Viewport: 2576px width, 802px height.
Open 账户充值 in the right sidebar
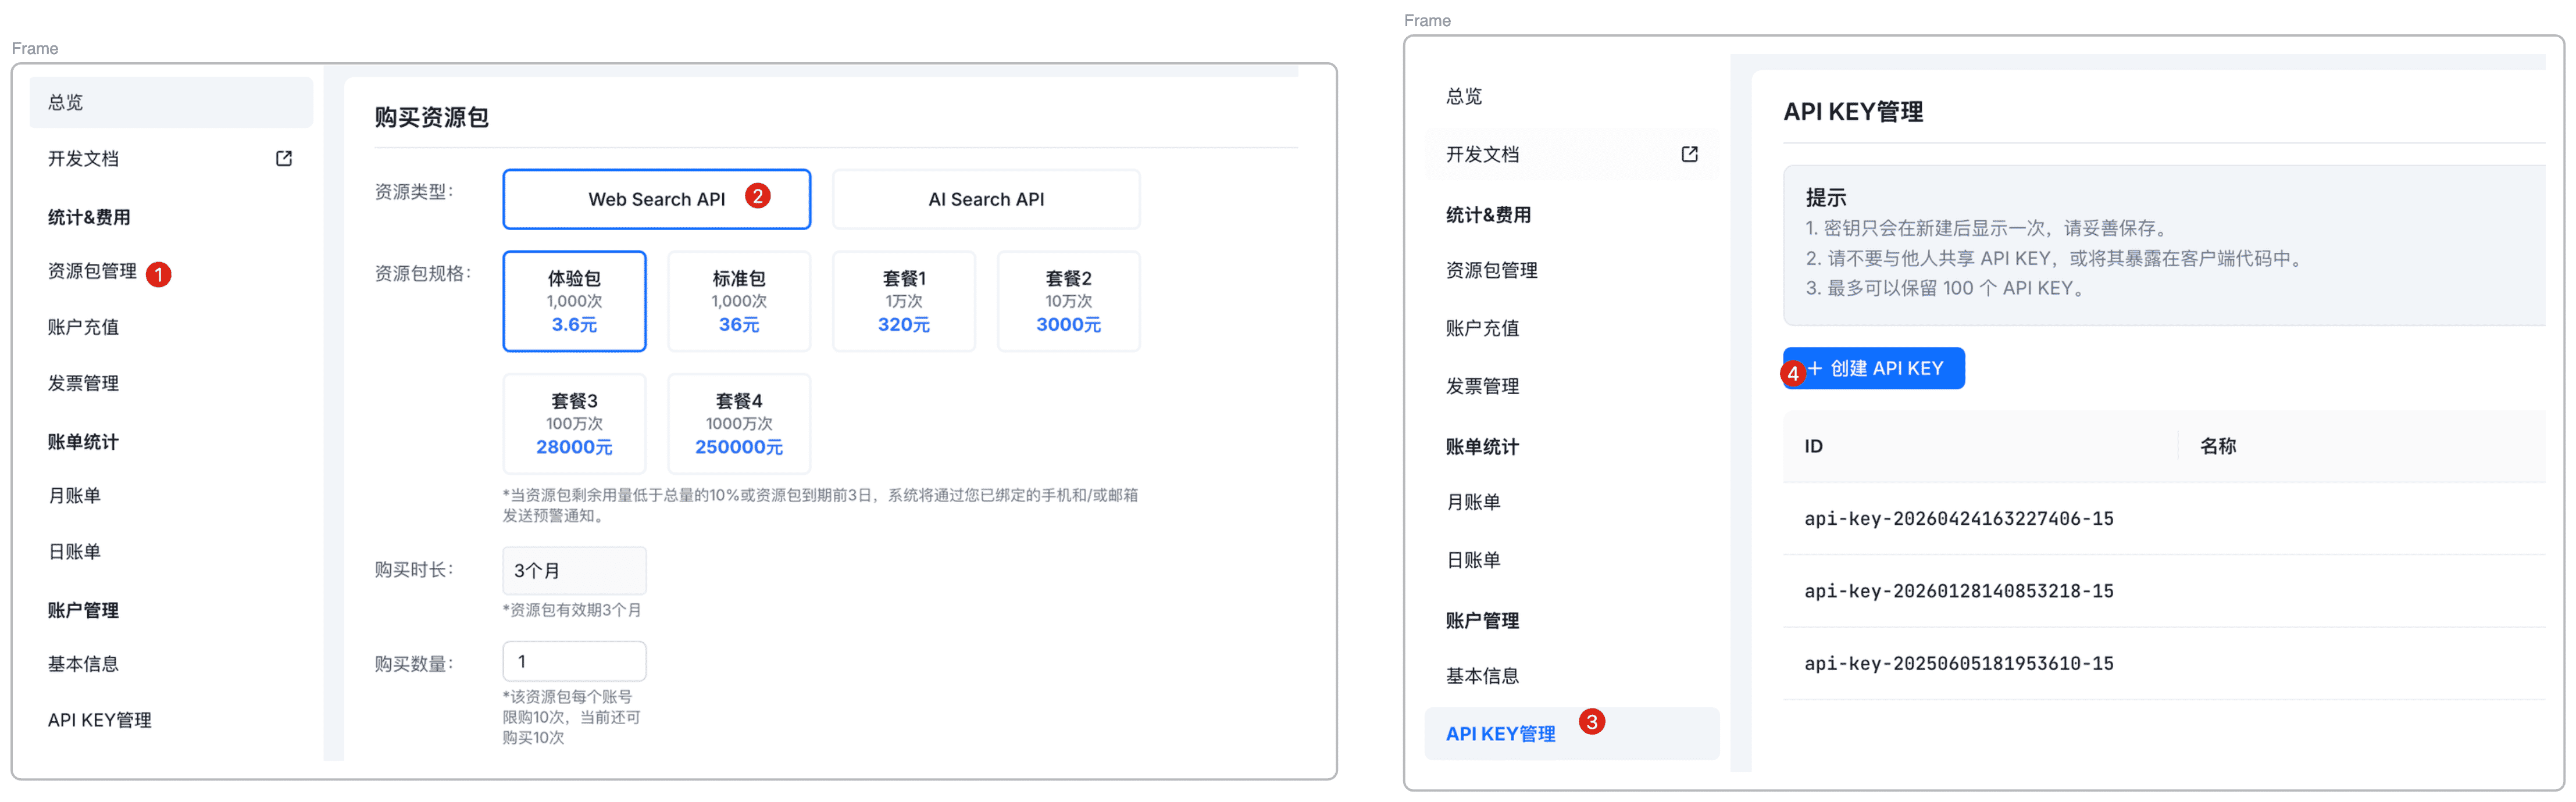[1482, 328]
